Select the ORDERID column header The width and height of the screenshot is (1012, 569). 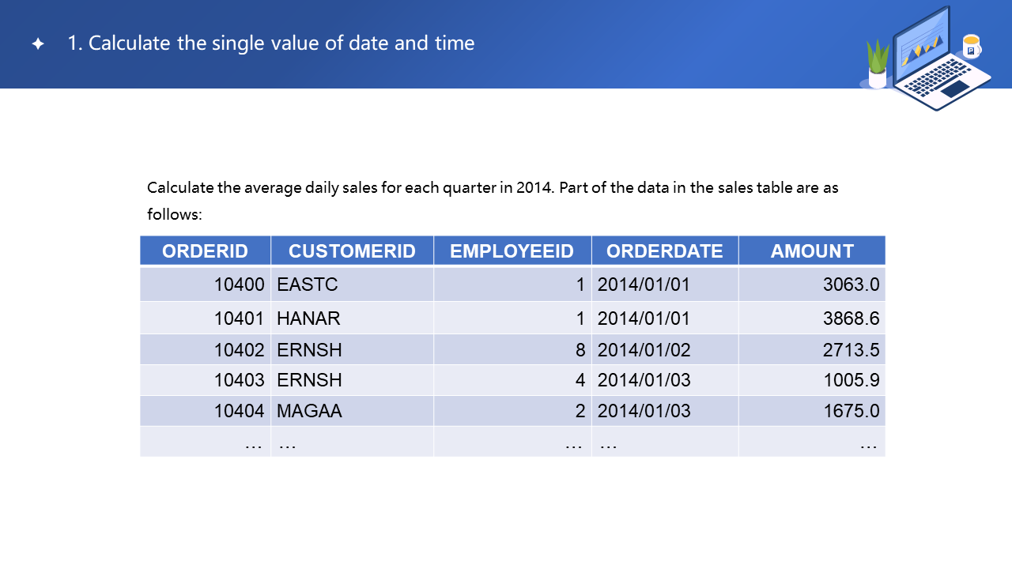pos(205,251)
